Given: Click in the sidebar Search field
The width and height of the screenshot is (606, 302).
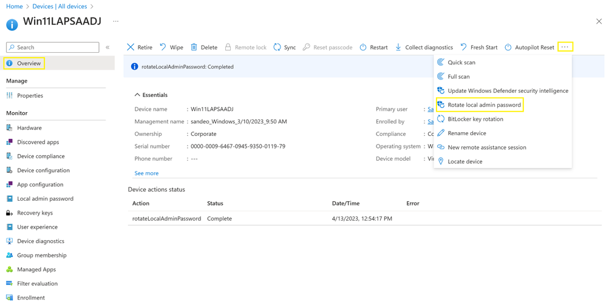Looking at the screenshot, I should (x=53, y=47).
